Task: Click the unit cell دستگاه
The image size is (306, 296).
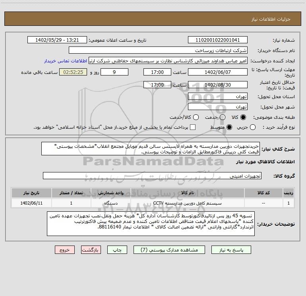Action: coord(110,203)
